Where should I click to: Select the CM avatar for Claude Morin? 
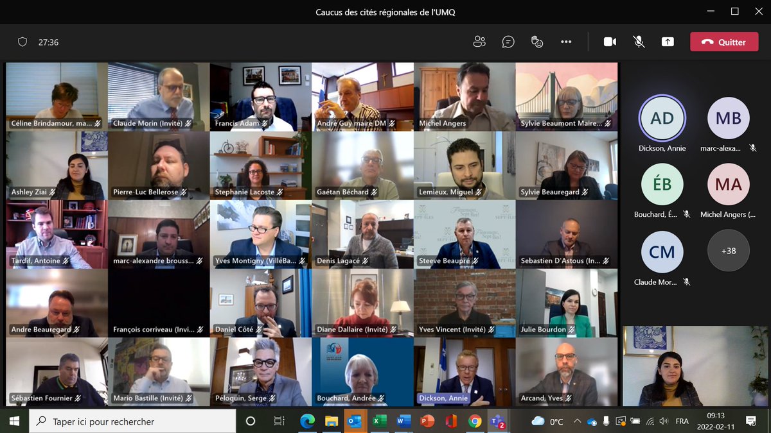pyautogui.click(x=662, y=252)
